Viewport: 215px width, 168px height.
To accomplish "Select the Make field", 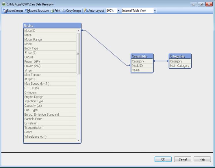I will tap(50, 35).
